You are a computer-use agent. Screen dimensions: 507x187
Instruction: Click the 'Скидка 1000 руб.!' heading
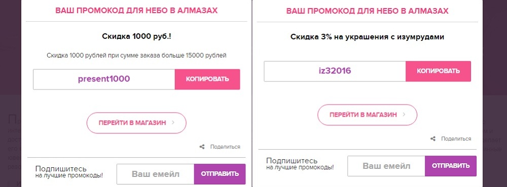[136, 36]
